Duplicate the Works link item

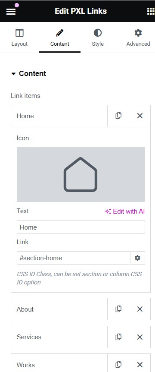tap(118, 364)
